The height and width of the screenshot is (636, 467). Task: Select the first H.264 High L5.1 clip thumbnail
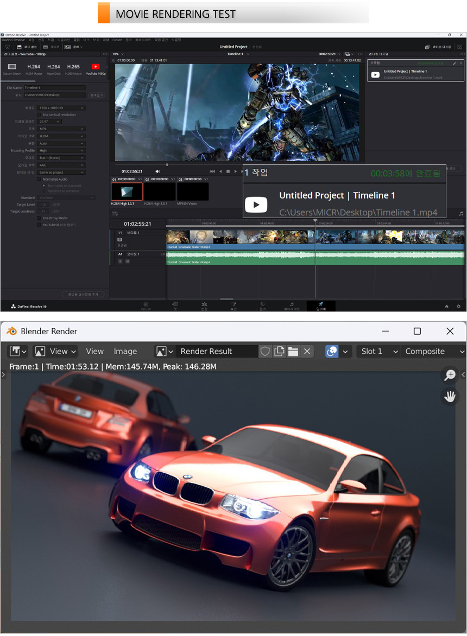127,191
